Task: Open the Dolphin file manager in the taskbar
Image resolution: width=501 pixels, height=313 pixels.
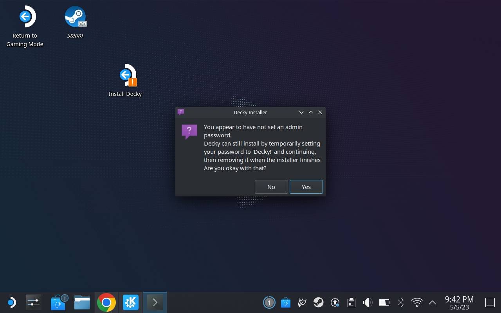Action: tap(82, 302)
